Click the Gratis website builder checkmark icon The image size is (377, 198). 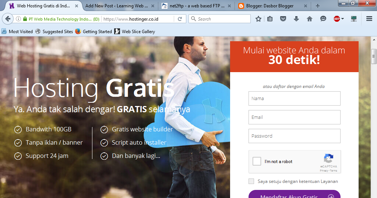[x=104, y=130]
